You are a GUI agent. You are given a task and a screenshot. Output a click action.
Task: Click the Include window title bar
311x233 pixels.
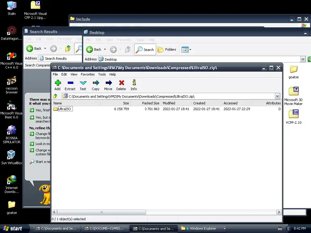tap(179, 19)
